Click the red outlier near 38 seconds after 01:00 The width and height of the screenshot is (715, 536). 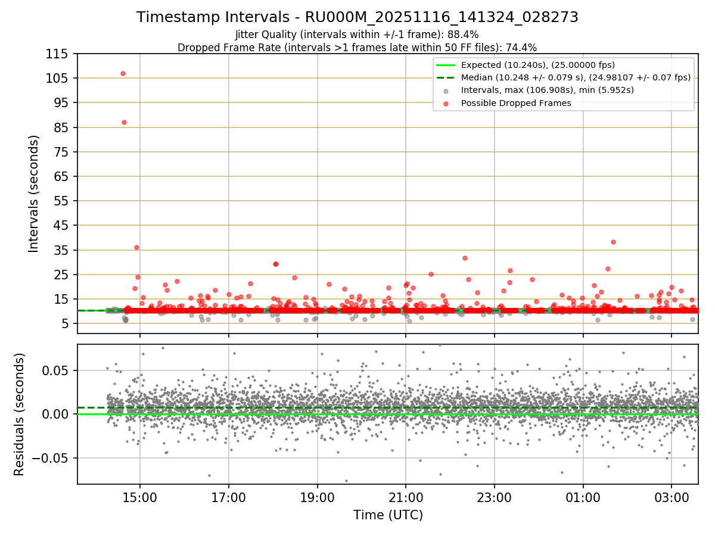pos(613,242)
